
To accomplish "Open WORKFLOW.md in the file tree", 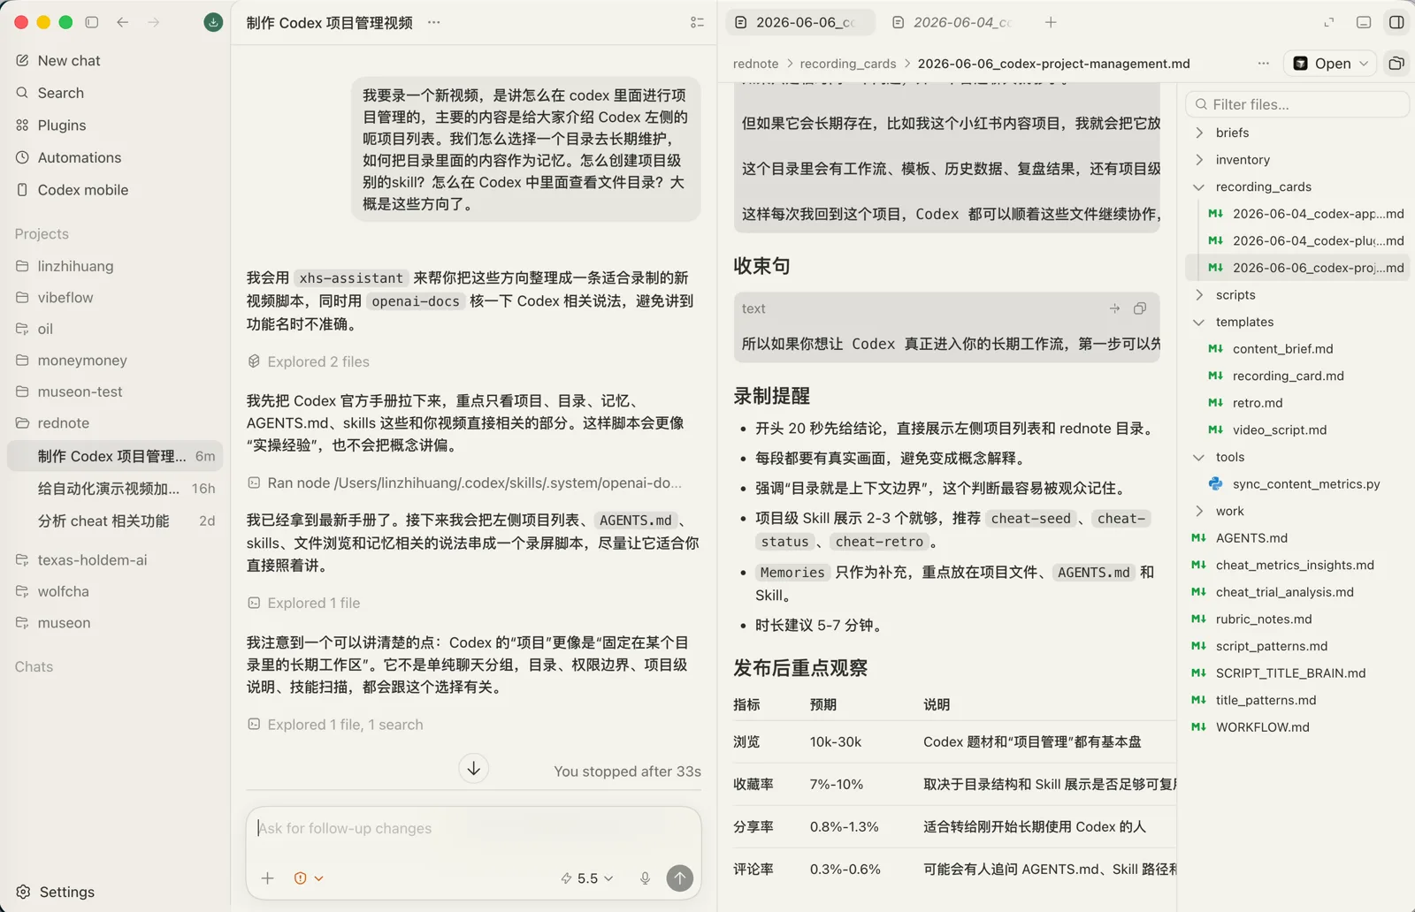I will tap(1296, 727).
